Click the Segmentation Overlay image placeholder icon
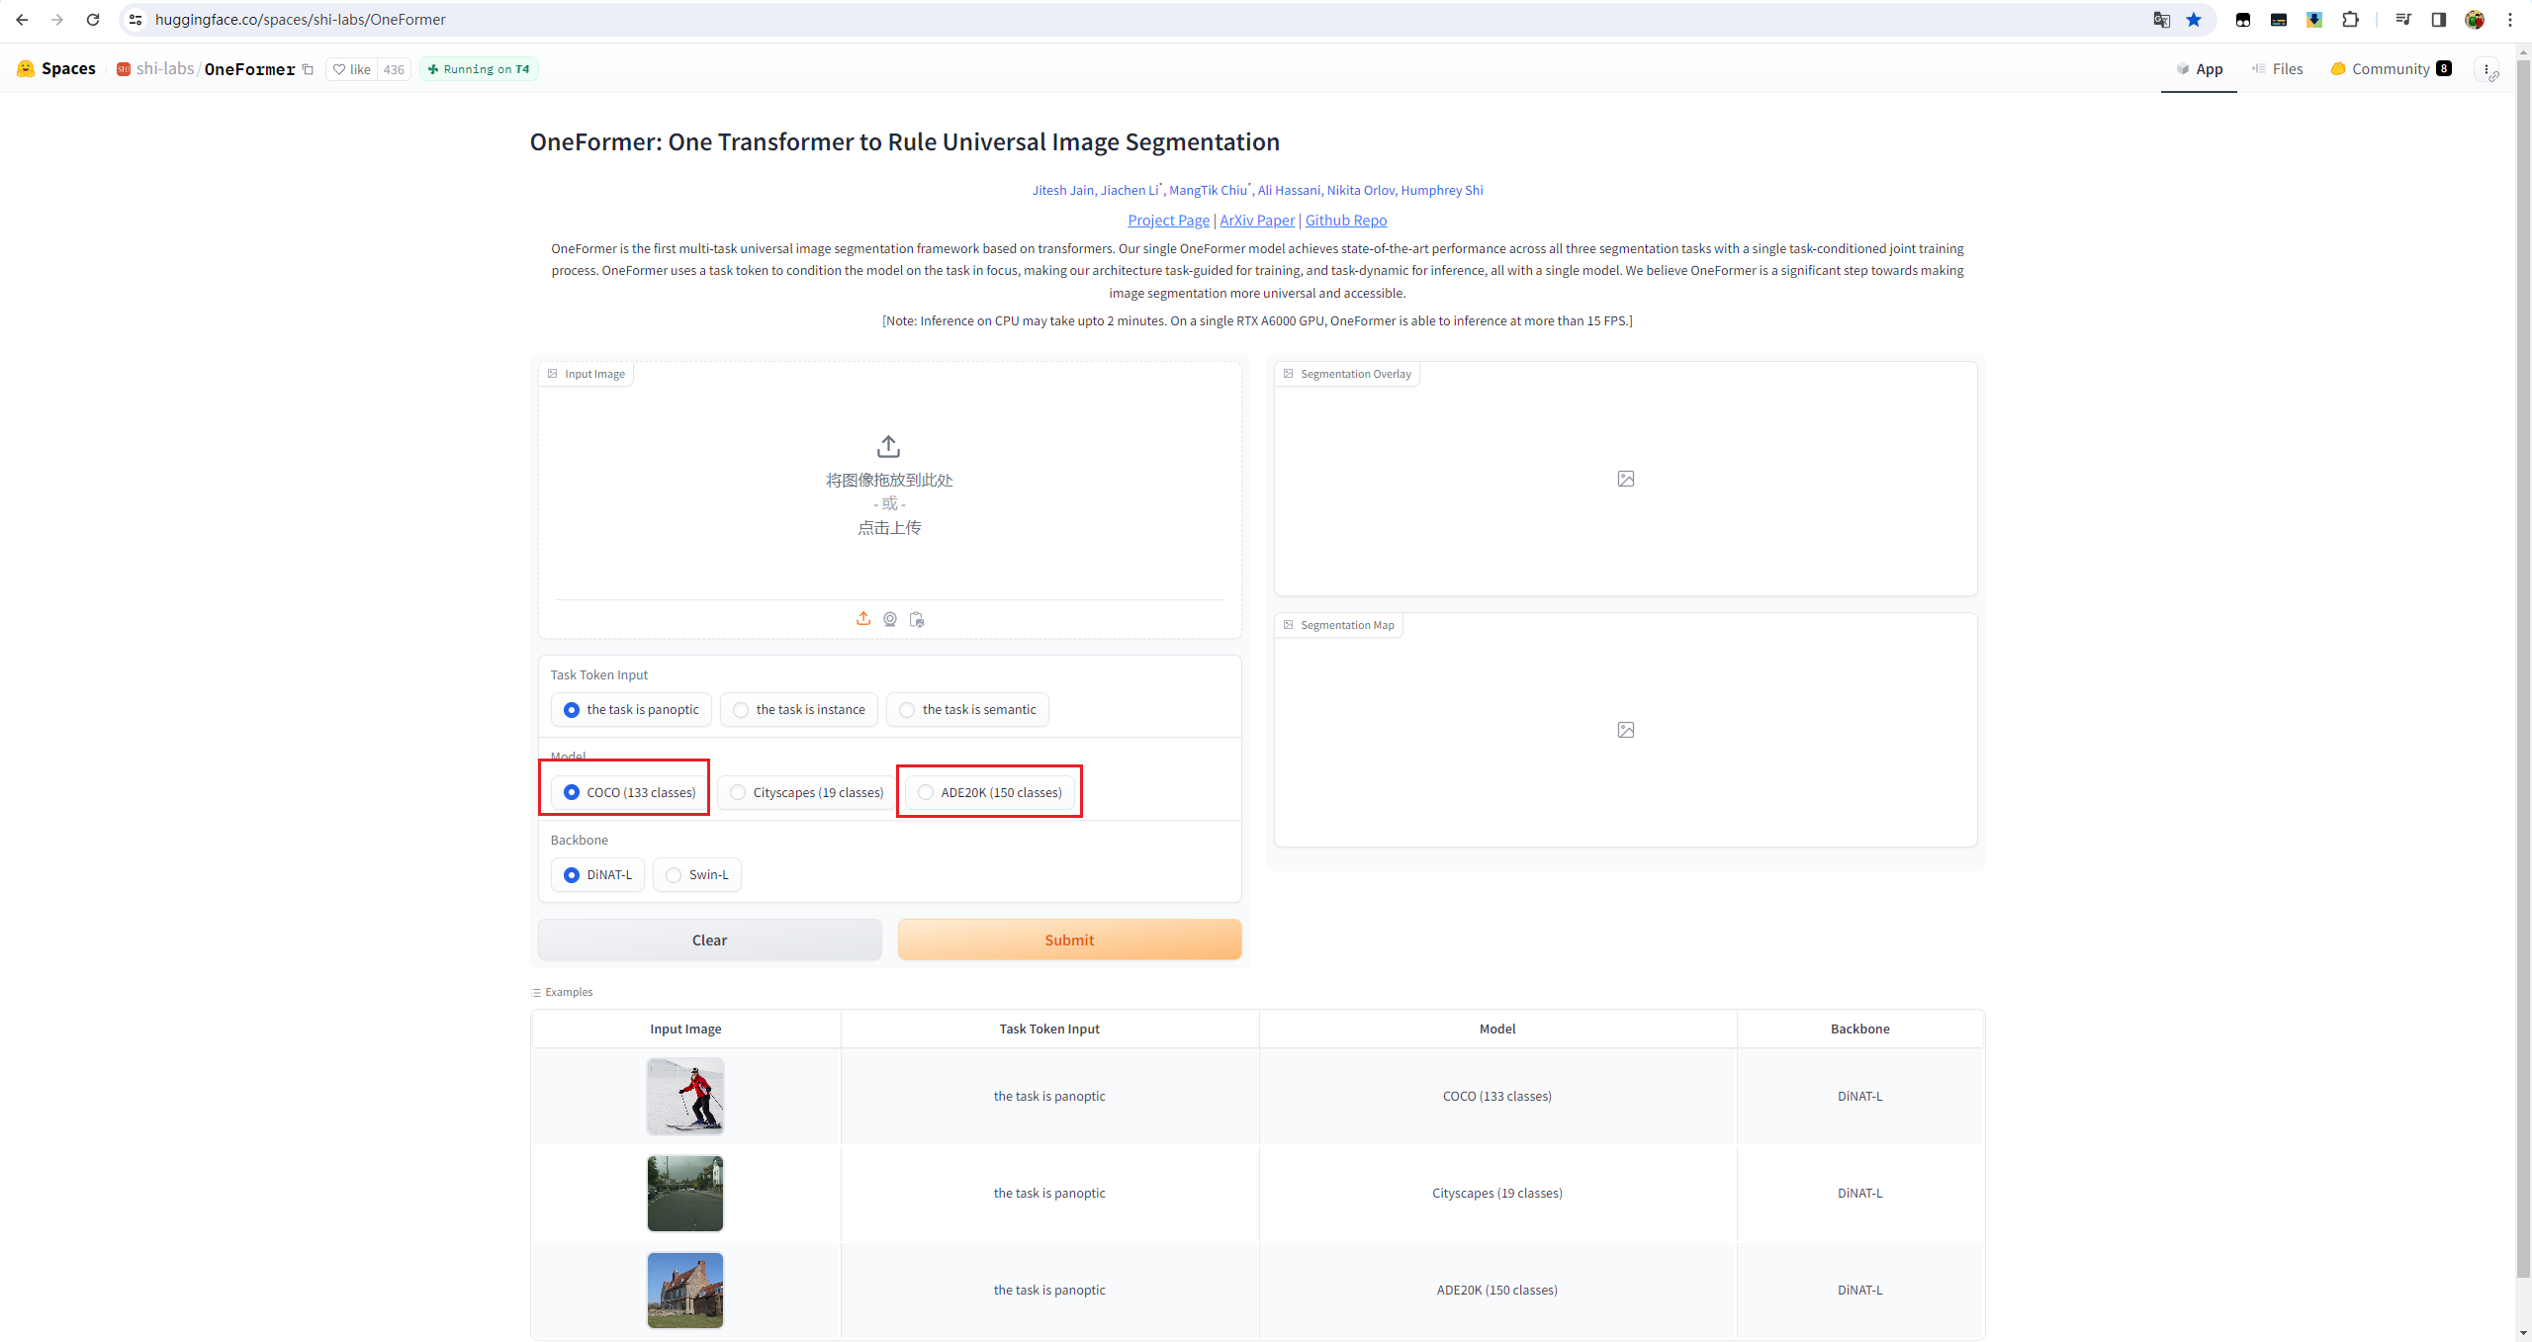 (x=1626, y=479)
